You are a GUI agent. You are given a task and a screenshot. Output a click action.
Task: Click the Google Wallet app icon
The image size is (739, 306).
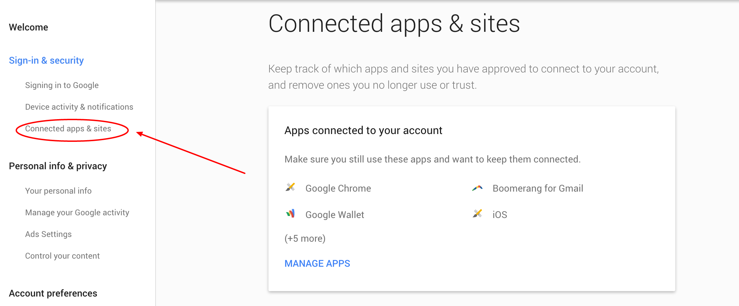click(x=290, y=214)
